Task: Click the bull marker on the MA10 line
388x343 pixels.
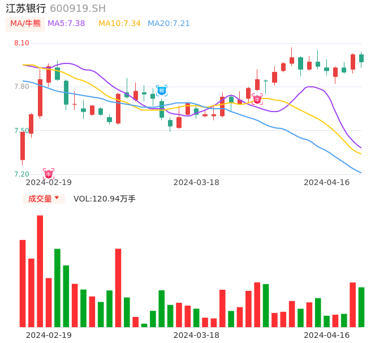Action: (257, 99)
